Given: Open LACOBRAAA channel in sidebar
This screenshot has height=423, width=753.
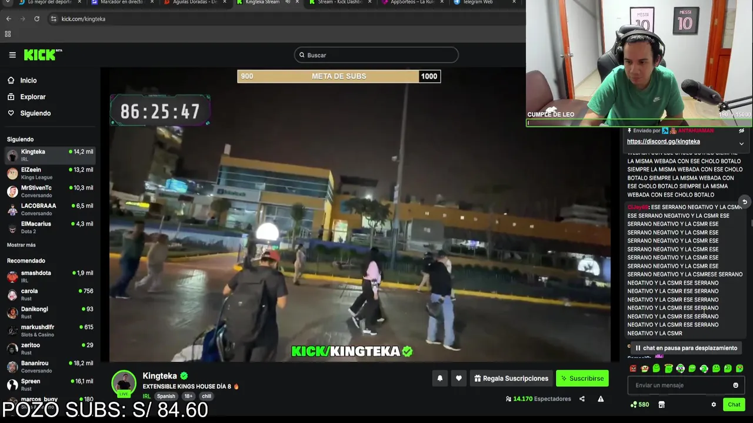Looking at the screenshot, I should tap(50, 209).
